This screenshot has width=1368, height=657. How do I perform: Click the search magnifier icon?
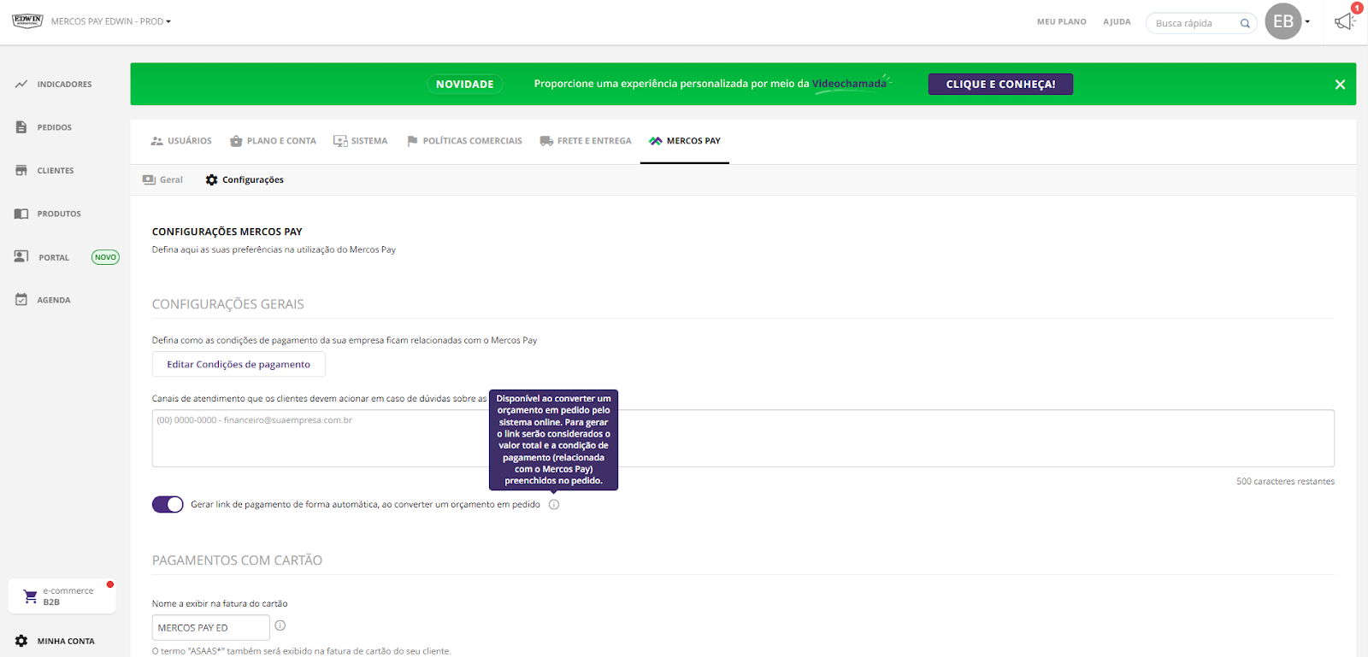point(1245,23)
